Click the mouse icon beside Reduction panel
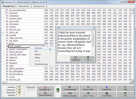Image resolution: width=136 pixels, height=99 pixels. 58,91
